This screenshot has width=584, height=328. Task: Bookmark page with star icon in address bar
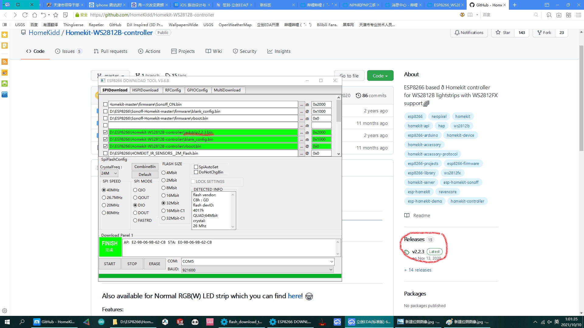[x=56, y=15]
